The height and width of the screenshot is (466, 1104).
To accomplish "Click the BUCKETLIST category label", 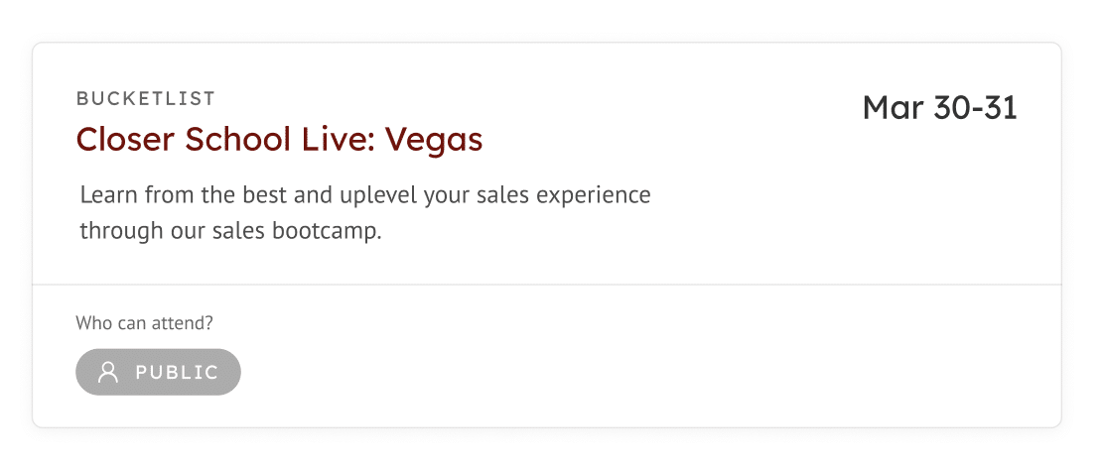I will [x=146, y=99].
